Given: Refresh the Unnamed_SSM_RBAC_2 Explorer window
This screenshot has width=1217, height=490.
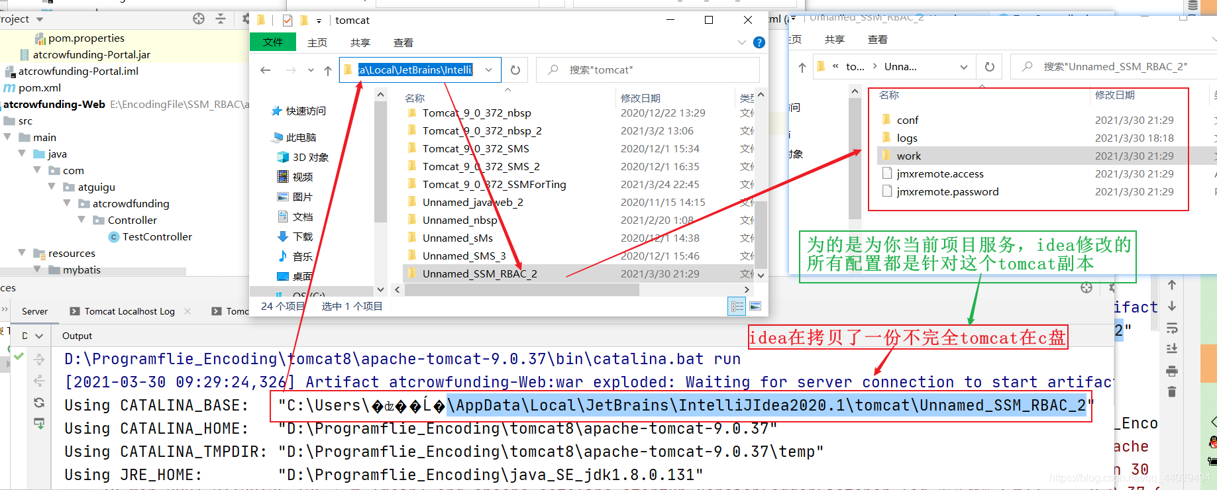Looking at the screenshot, I should click(990, 67).
